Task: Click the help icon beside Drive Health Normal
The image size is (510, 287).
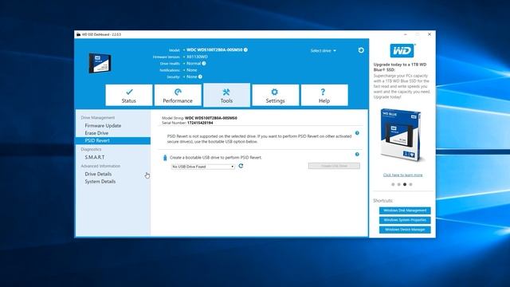Action: 204,64
